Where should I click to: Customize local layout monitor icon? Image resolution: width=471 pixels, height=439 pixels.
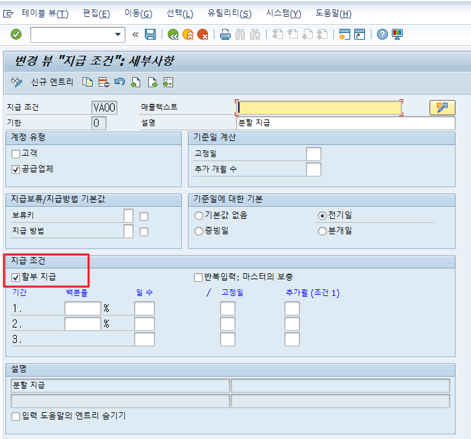pyautogui.click(x=397, y=34)
